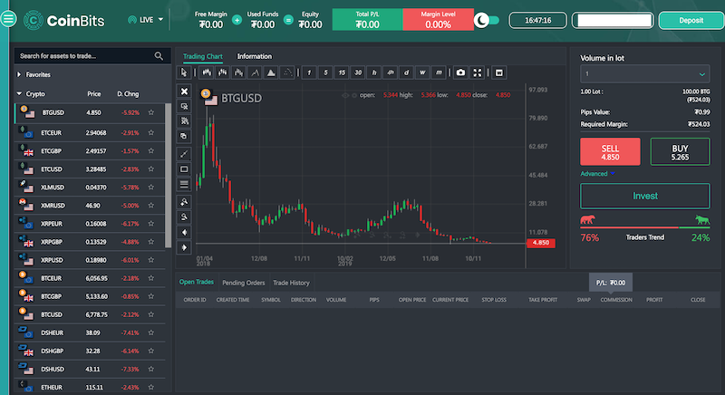Move chart left with arrow icon

[x=184, y=233]
